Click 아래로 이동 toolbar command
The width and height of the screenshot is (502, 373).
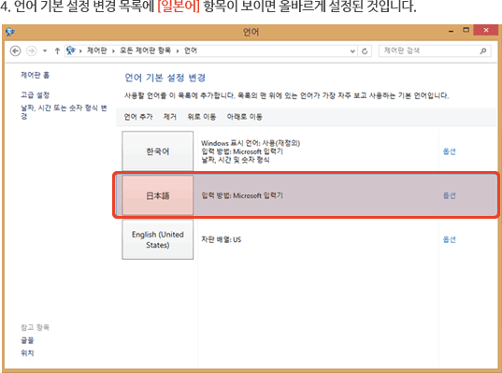(x=245, y=117)
